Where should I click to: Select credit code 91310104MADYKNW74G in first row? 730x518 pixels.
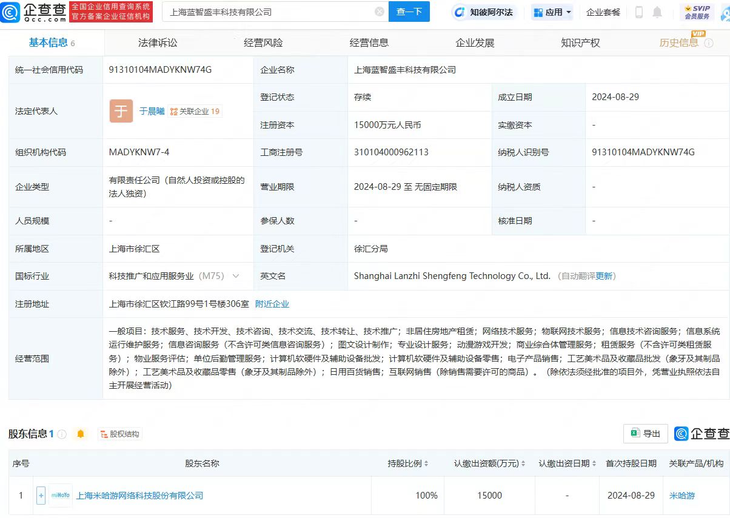[160, 70]
